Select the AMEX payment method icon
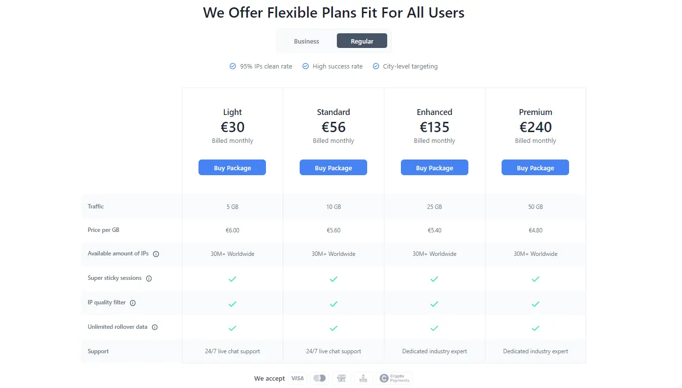The height and width of the screenshot is (388, 682). pyautogui.click(x=341, y=378)
